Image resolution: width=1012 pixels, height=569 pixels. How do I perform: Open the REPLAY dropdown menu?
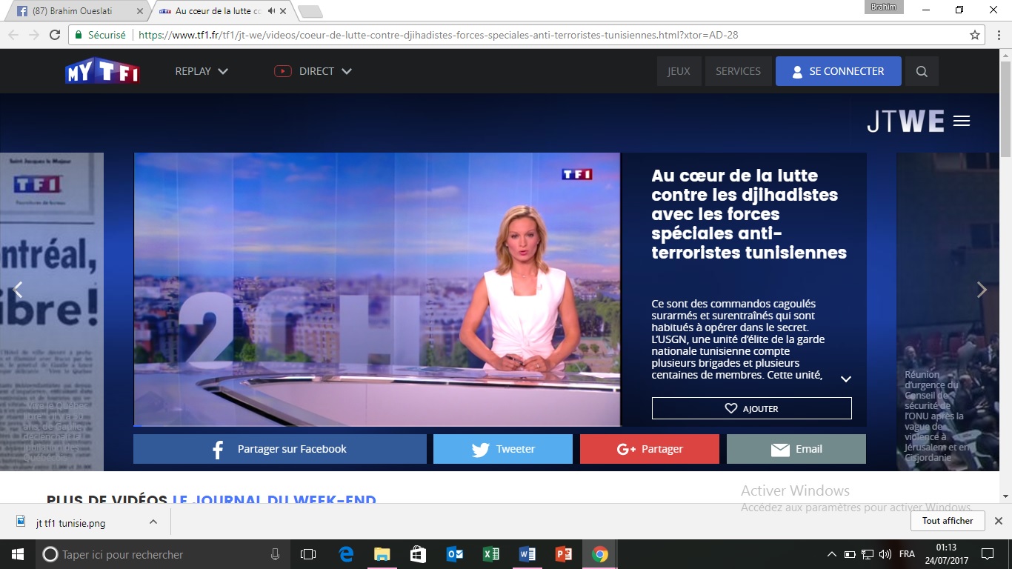coord(202,71)
